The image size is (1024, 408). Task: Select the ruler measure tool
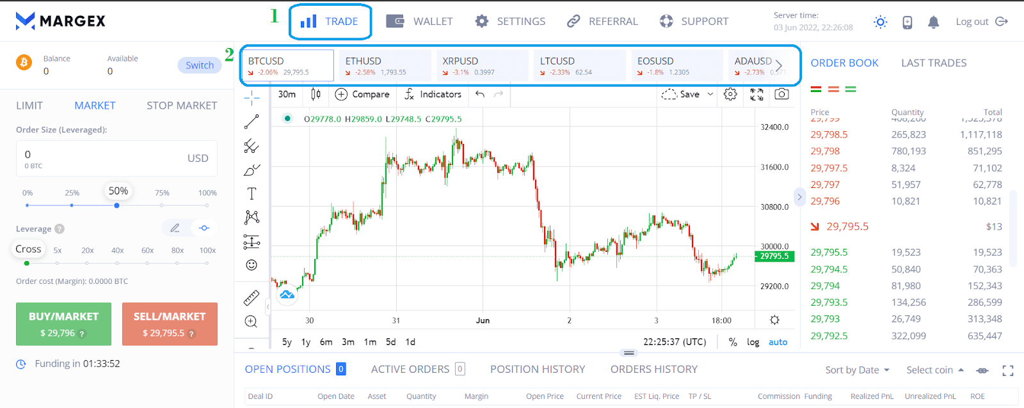(252, 297)
